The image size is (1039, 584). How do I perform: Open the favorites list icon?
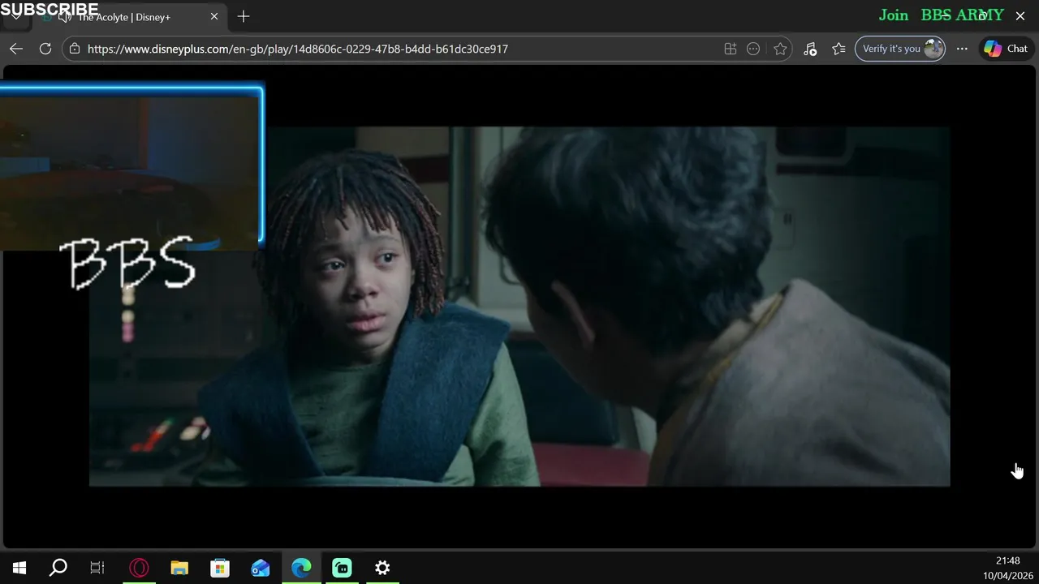[839, 49]
